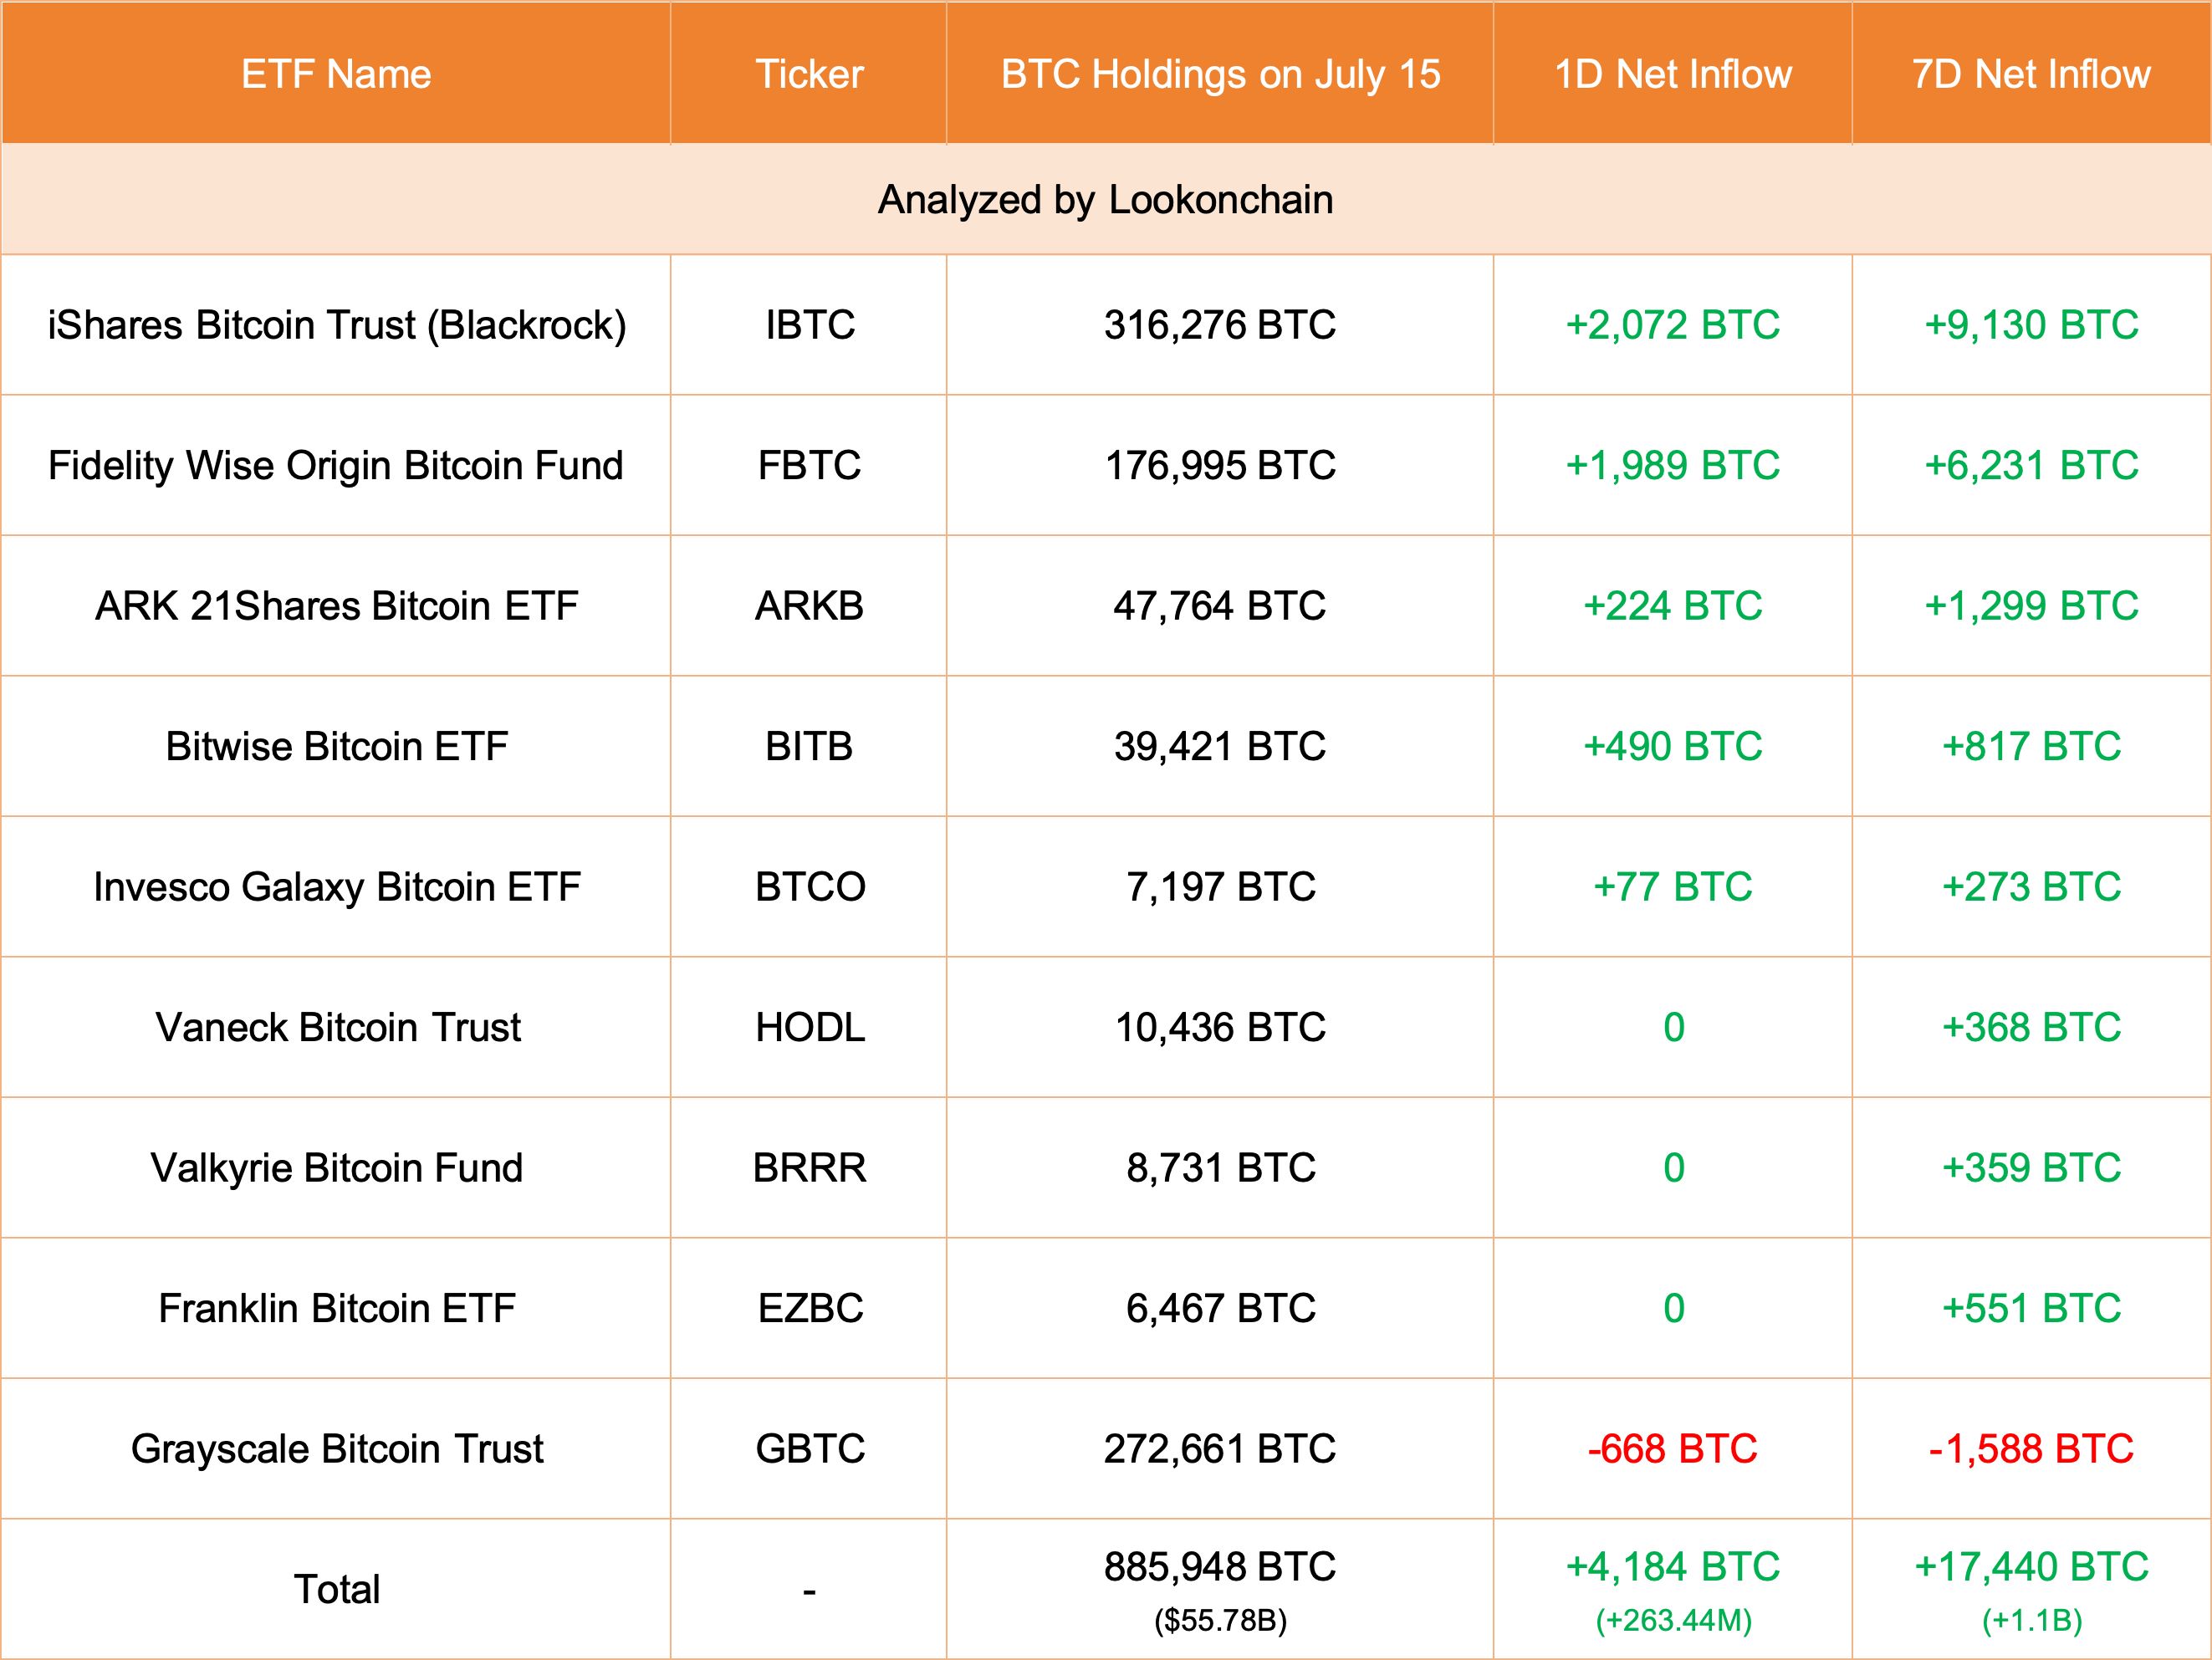Click the BRRR ticker cell
The image size is (2212, 1660).
[809, 1168]
